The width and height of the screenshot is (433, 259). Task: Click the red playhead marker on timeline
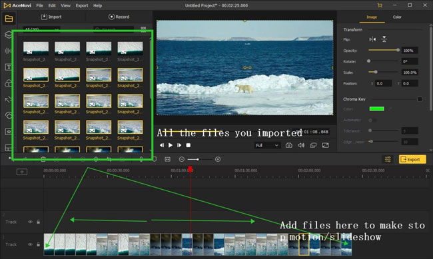(191, 169)
